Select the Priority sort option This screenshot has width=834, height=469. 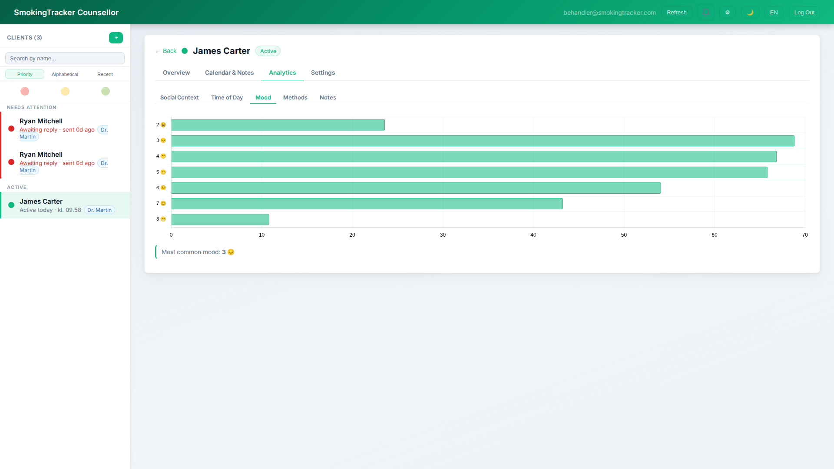pyautogui.click(x=25, y=74)
